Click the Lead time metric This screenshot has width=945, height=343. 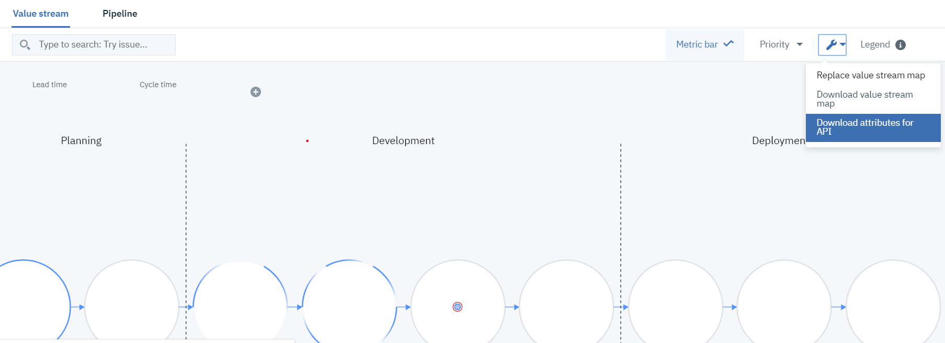point(50,85)
